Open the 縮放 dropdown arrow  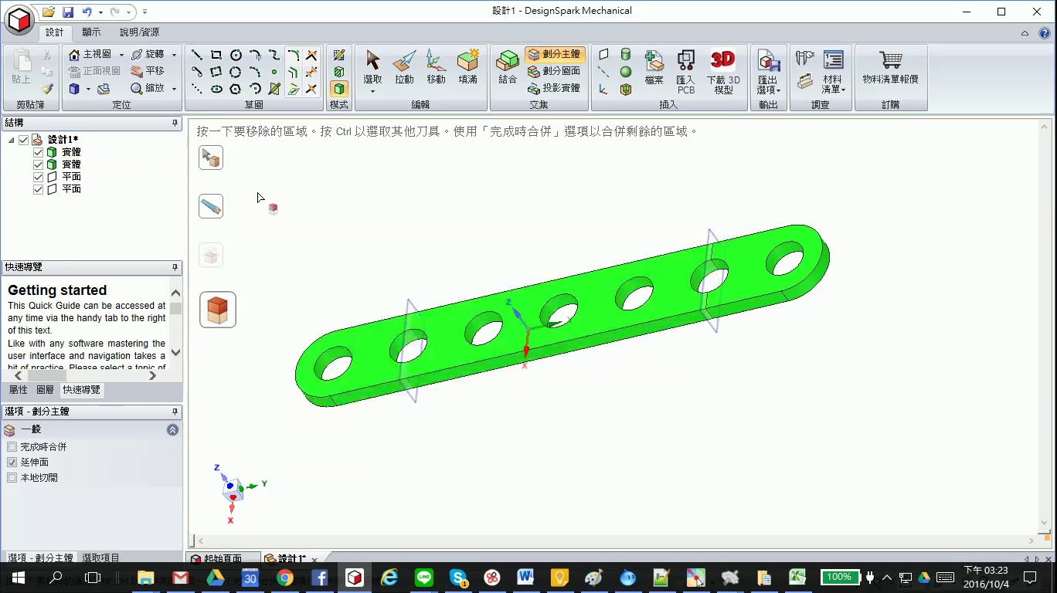pos(174,89)
